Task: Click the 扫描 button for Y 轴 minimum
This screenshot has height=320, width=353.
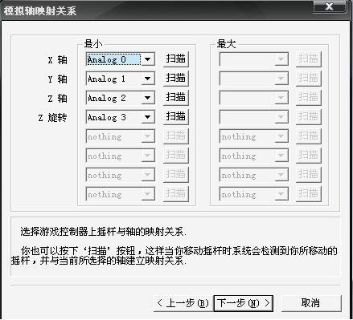Action: coord(176,78)
